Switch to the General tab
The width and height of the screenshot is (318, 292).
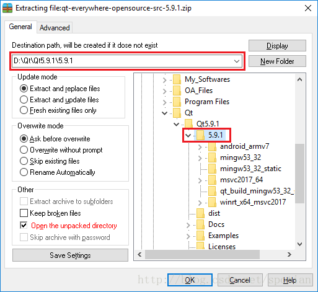point(20,27)
